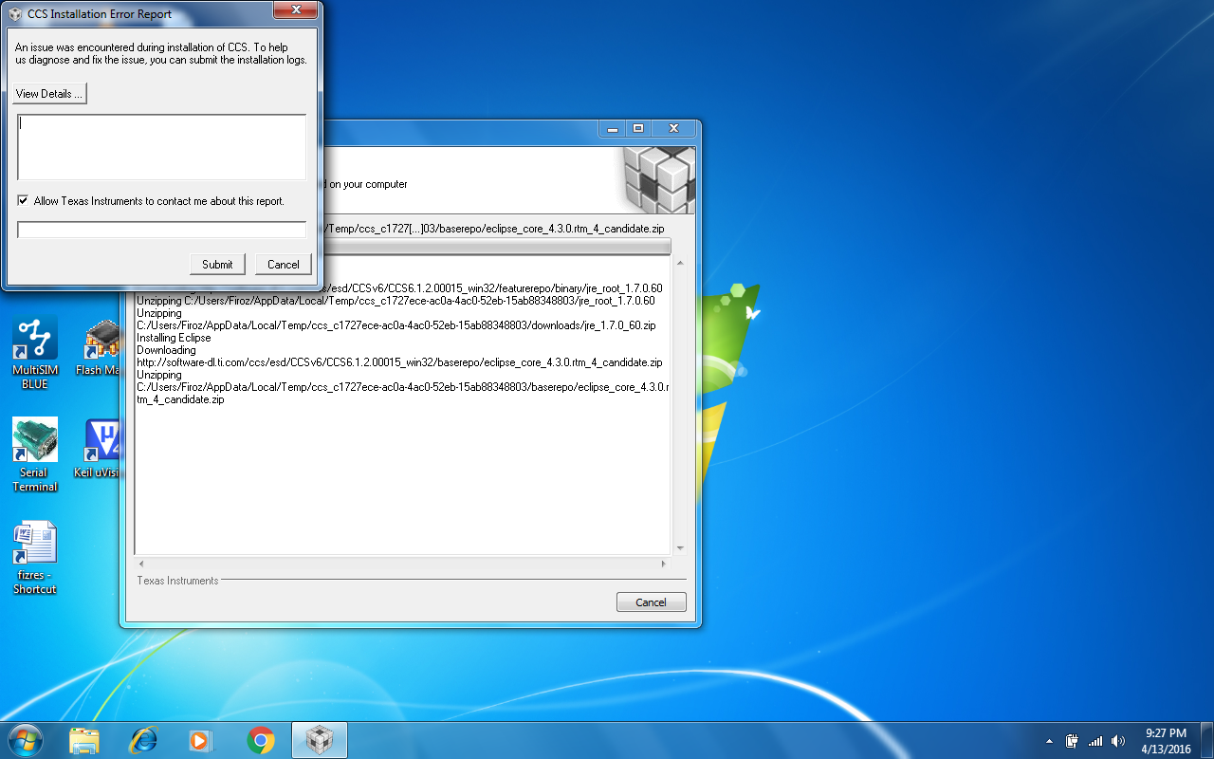Open the volume speaker tray icon
The width and height of the screenshot is (1214, 759).
[1118, 741]
